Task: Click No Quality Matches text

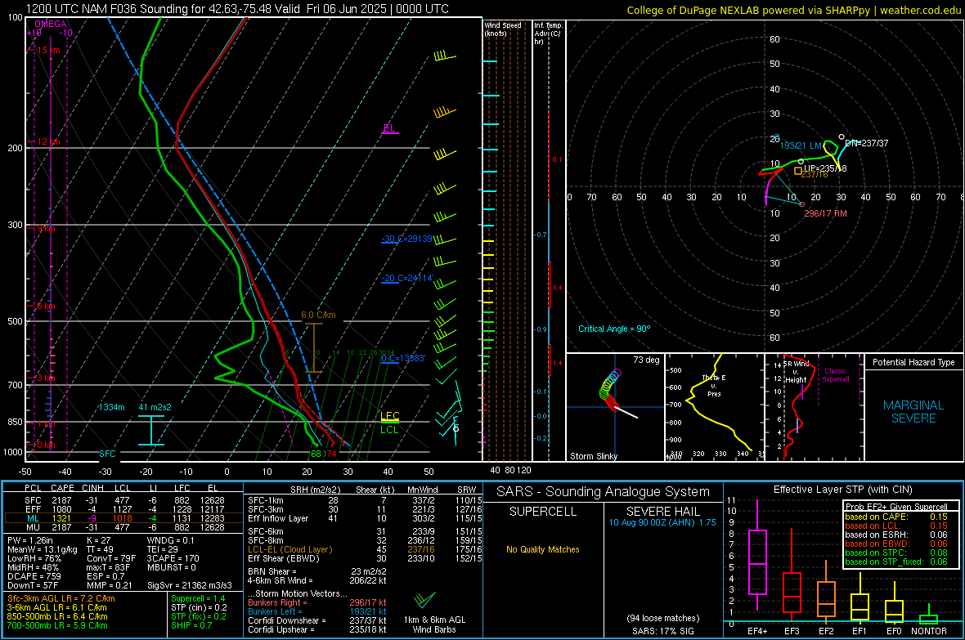Action: 543,549
